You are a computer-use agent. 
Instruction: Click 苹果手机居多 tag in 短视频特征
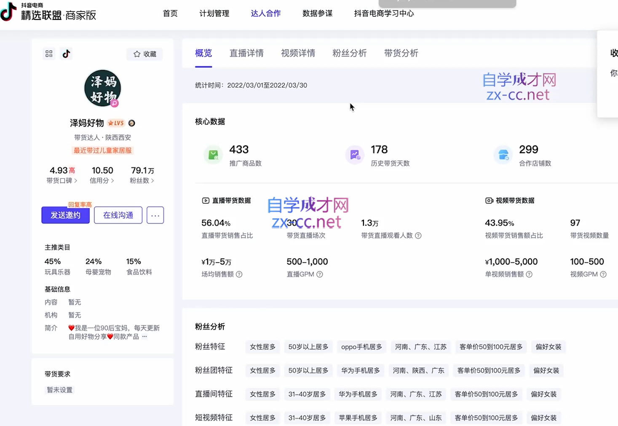[x=358, y=418]
